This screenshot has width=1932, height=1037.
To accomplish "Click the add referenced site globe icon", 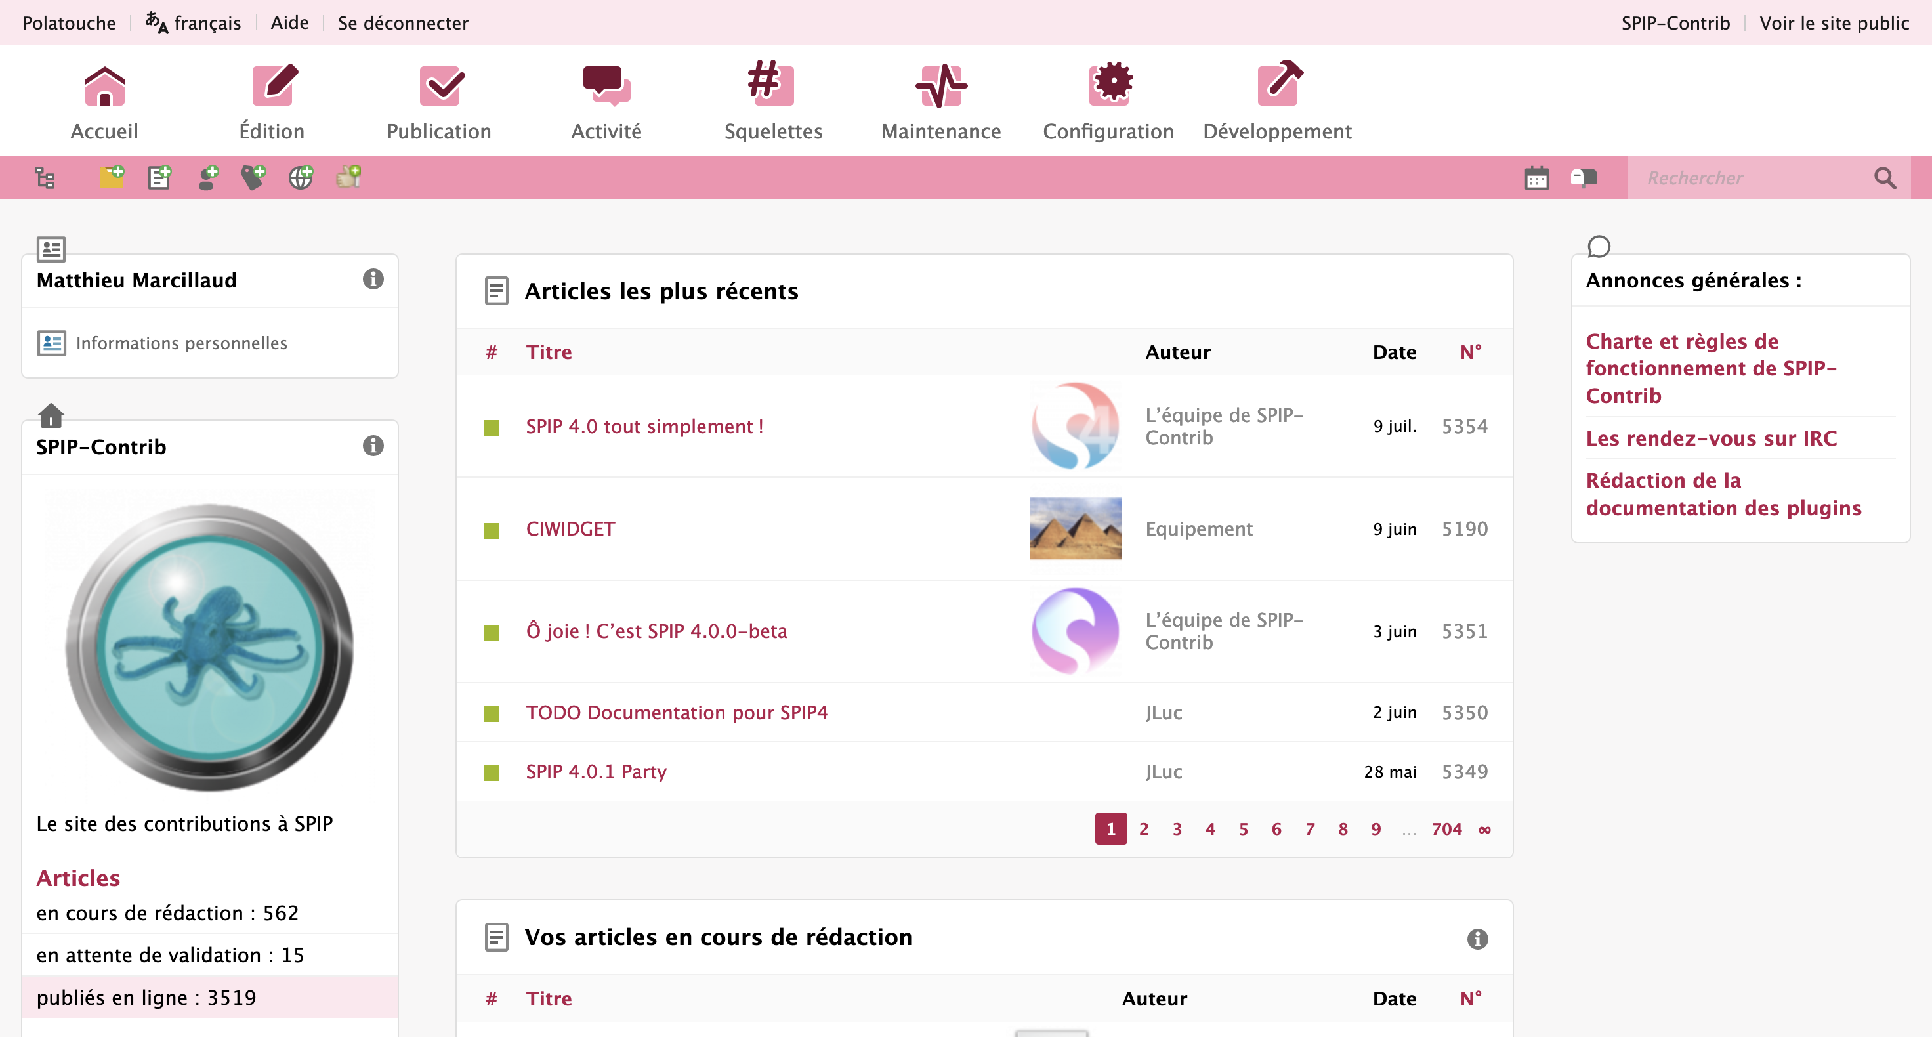I will coord(301,177).
